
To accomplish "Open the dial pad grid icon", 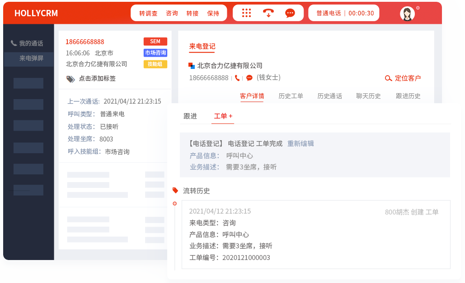I will point(246,13).
